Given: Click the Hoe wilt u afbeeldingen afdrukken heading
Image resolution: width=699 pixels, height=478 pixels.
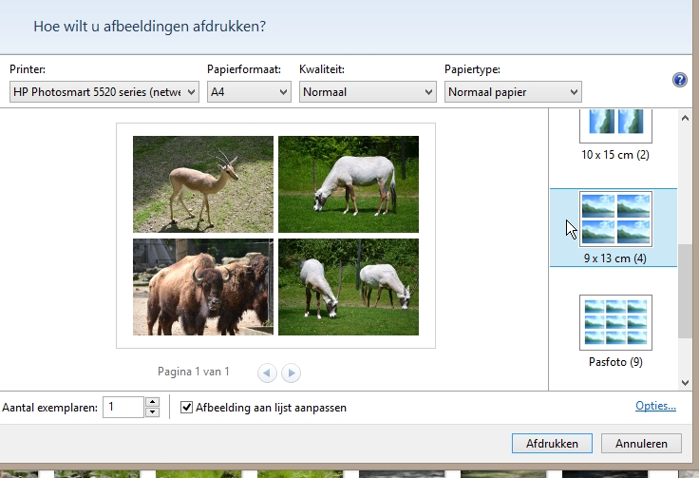Looking at the screenshot, I should tap(149, 27).
